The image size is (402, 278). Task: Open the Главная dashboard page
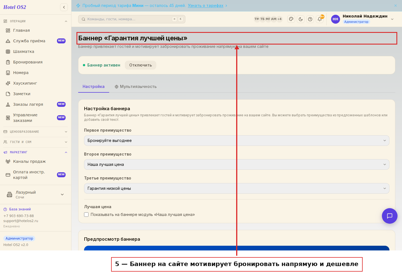[35, 30]
